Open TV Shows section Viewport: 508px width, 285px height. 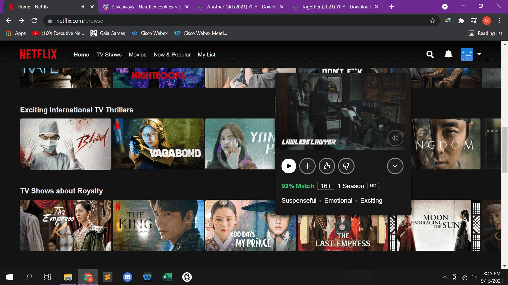pos(109,55)
